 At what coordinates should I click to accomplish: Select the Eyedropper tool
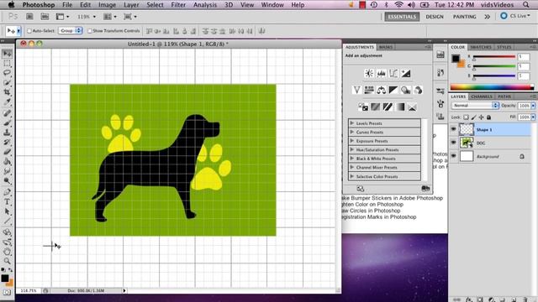click(x=8, y=102)
